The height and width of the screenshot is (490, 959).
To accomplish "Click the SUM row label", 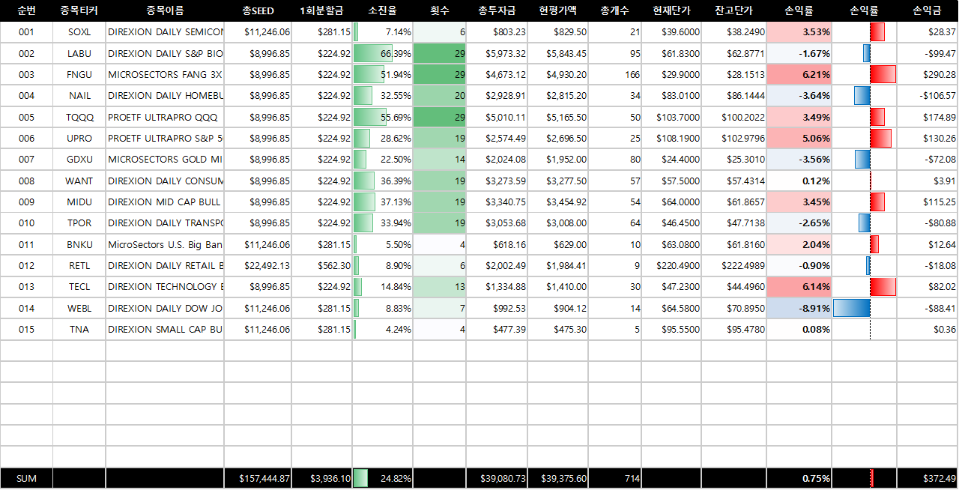I will coord(26,479).
